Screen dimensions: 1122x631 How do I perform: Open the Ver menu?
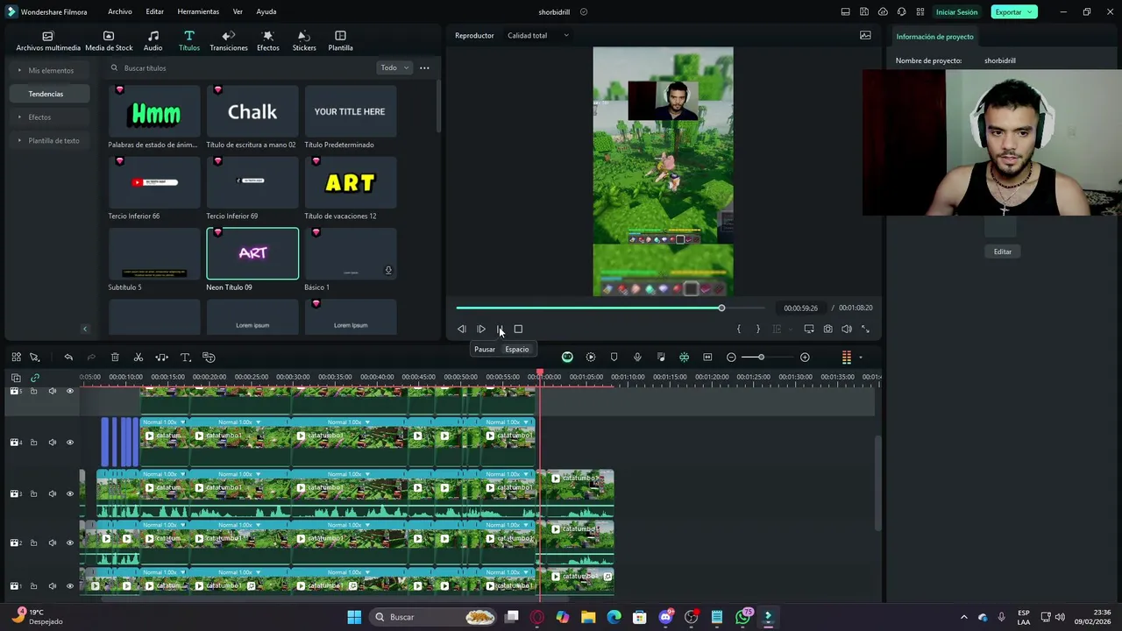(238, 11)
